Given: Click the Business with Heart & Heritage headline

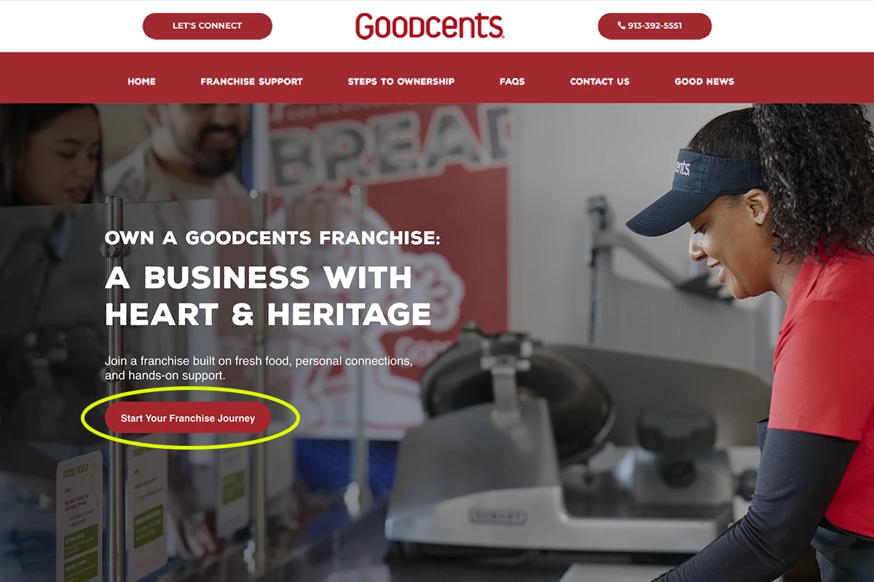Looking at the screenshot, I should 268,296.
